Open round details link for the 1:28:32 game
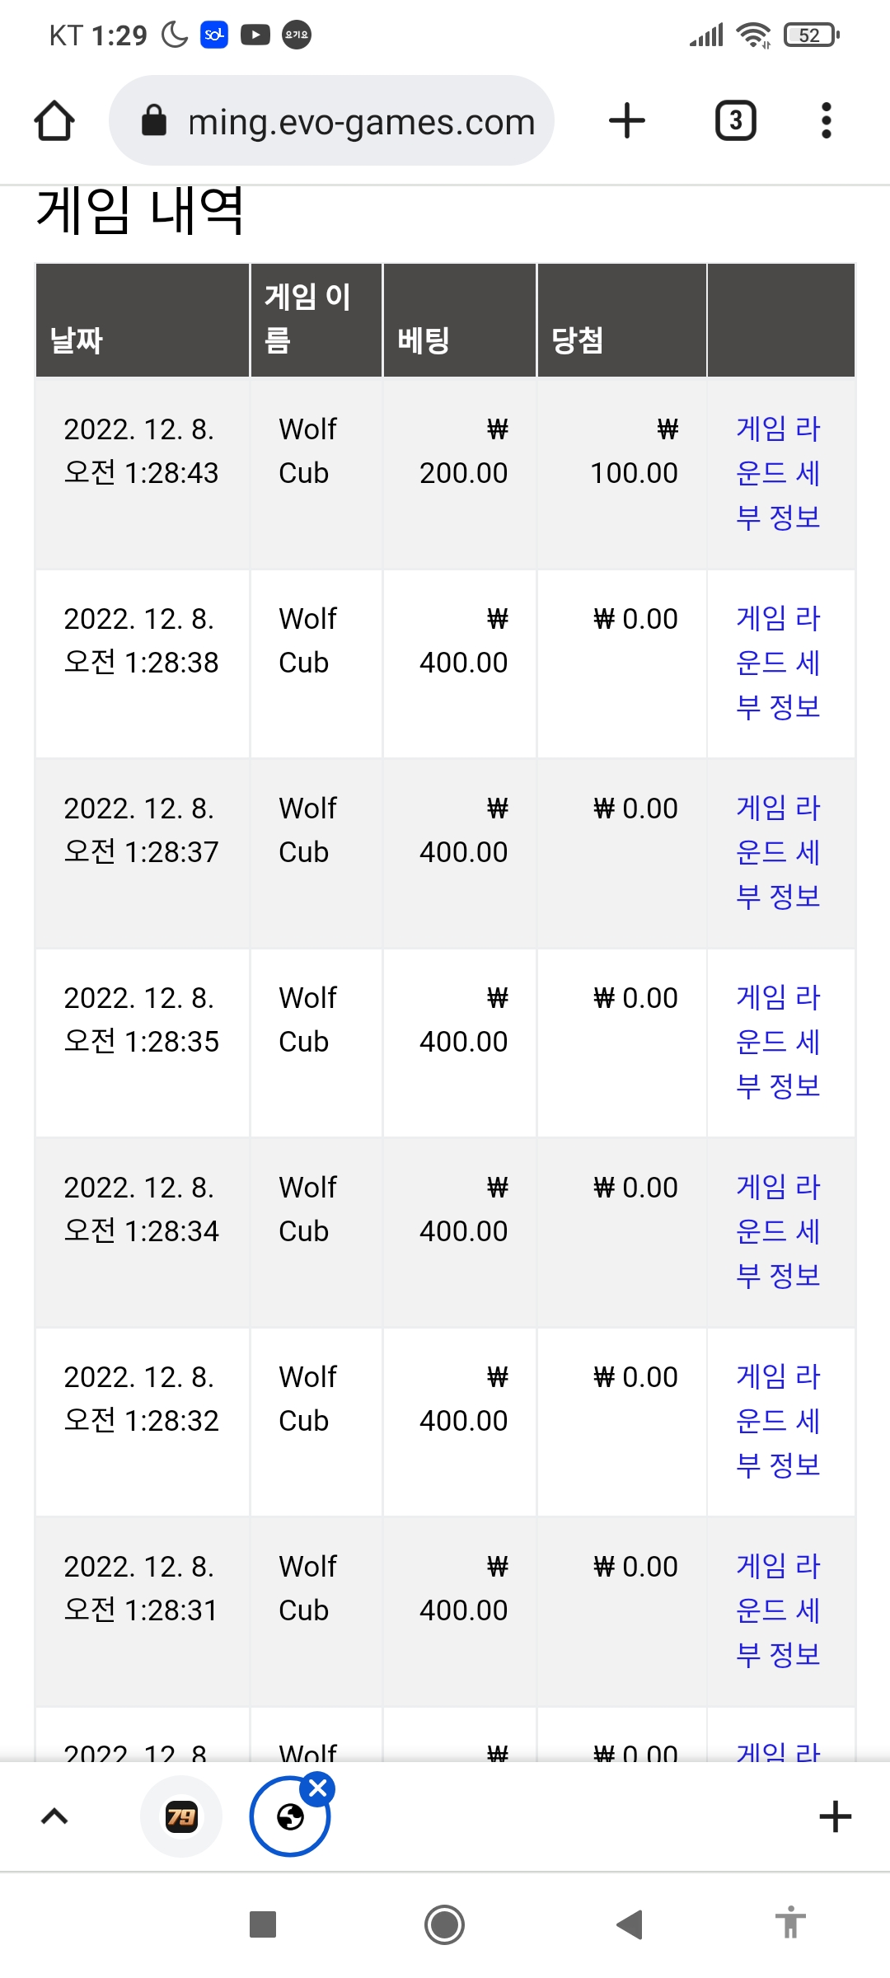The height and width of the screenshot is (1978, 890). (778, 1421)
